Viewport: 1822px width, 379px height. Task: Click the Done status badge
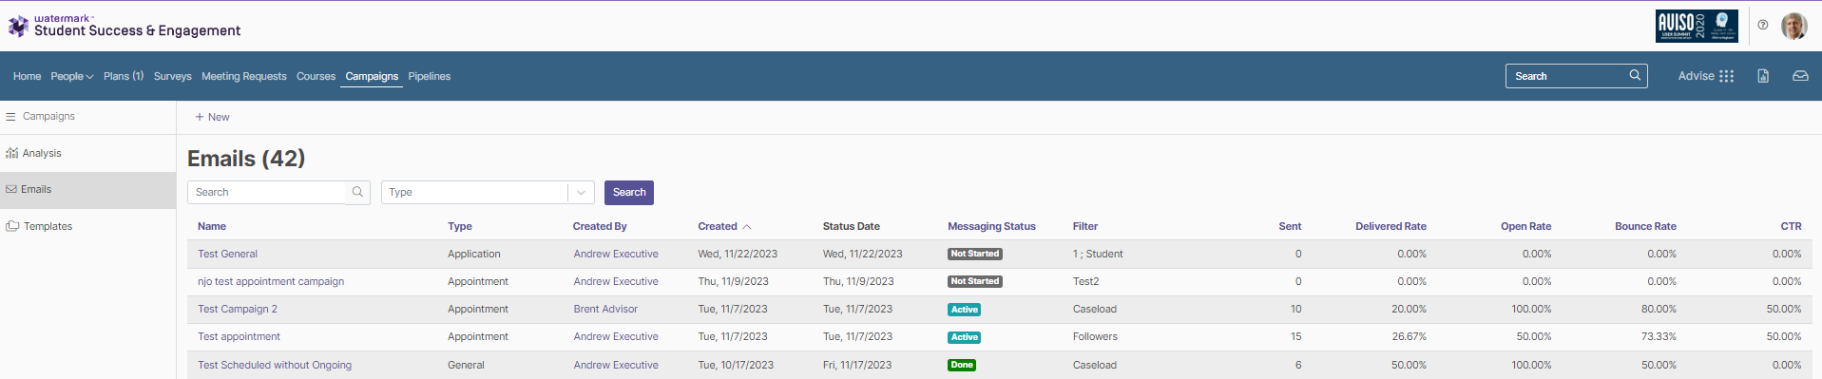click(x=962, y=365)
